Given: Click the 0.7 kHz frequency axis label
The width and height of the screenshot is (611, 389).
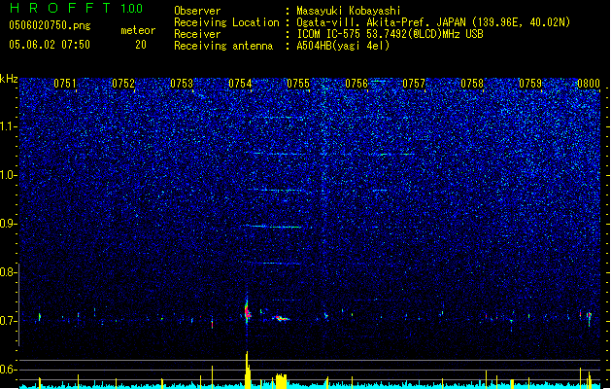Looking at the screenshot, I should (x=8, y=321).
